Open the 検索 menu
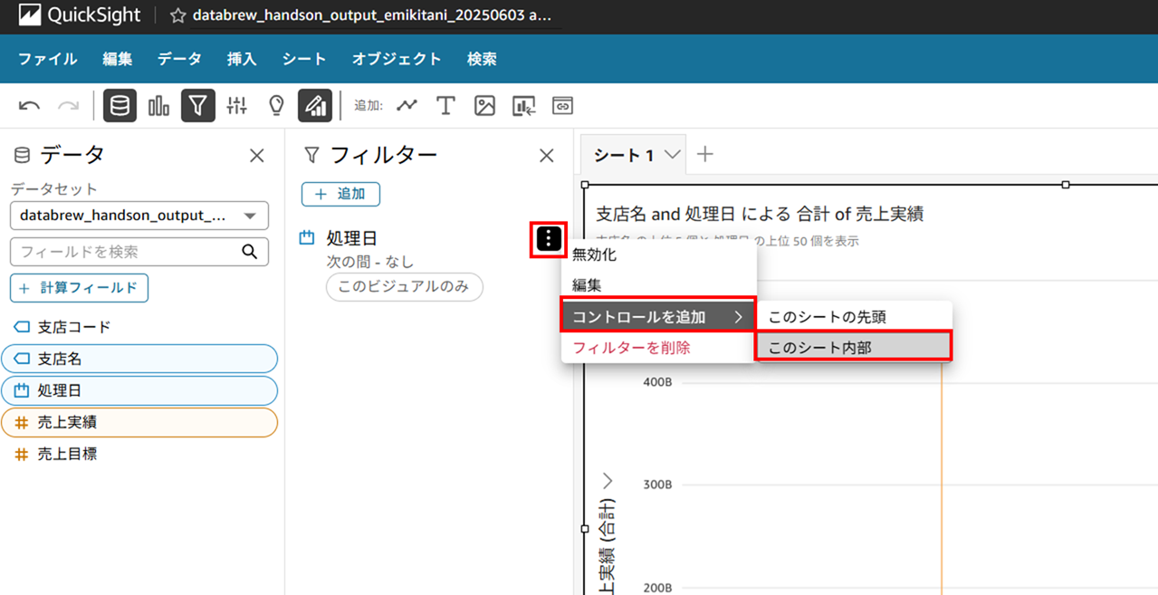Screen dimensions: 1158x595 tap(482, 59)
